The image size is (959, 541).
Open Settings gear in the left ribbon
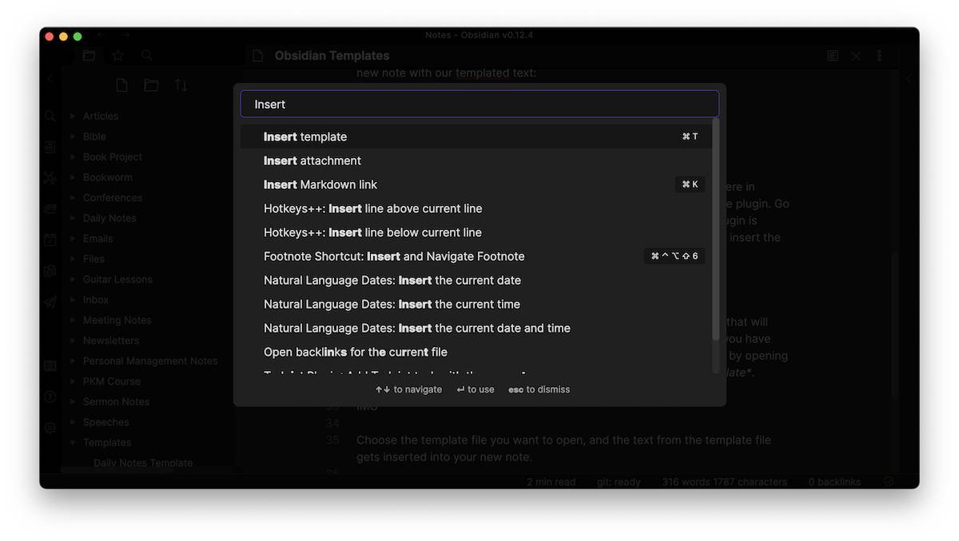click(50, 428)
